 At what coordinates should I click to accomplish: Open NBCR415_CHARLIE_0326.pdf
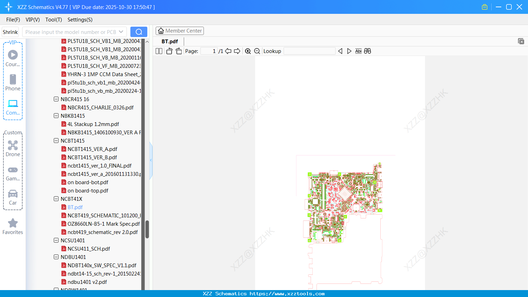[101, 107]
